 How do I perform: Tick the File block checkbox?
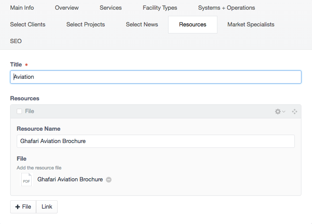point(19,111)
